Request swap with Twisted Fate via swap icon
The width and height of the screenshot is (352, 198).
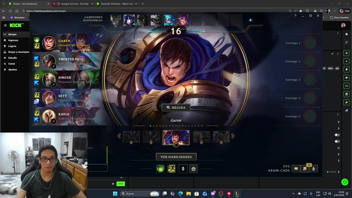[x=54, y=66]
